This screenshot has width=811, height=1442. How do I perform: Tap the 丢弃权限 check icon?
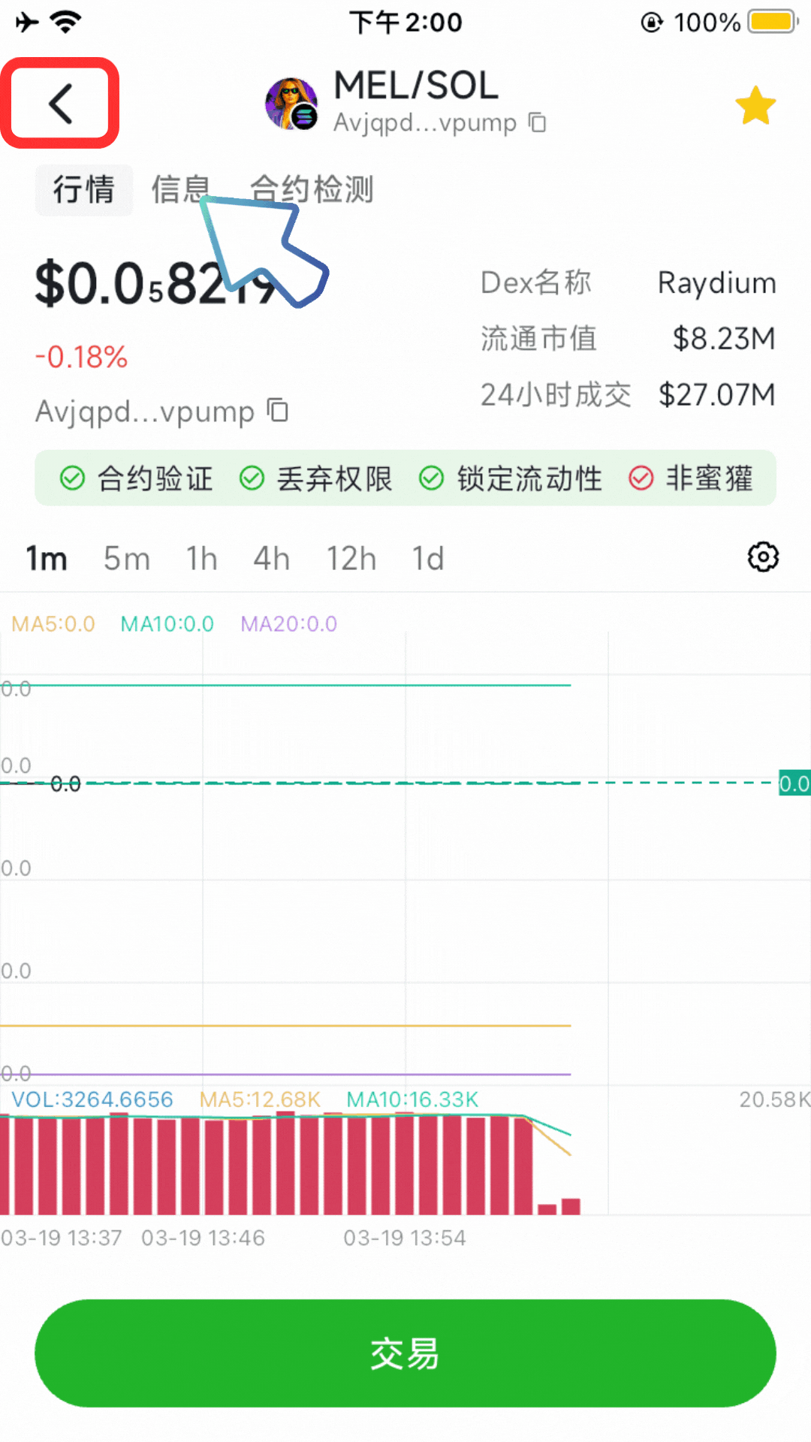(x=252, y=478)
